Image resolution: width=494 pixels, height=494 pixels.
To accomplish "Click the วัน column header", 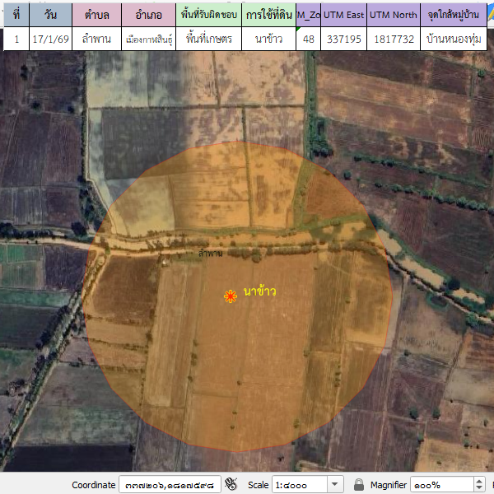I will [x=50, y=15].
